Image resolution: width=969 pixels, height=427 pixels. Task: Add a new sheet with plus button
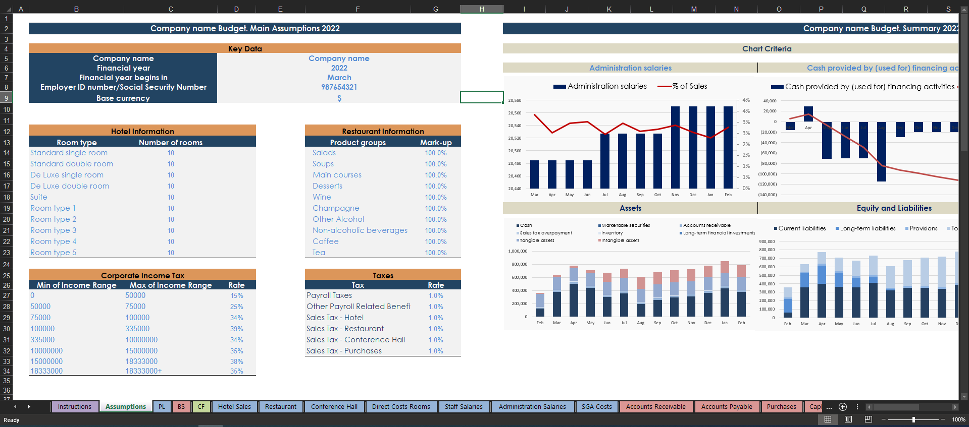pos(842,407)
